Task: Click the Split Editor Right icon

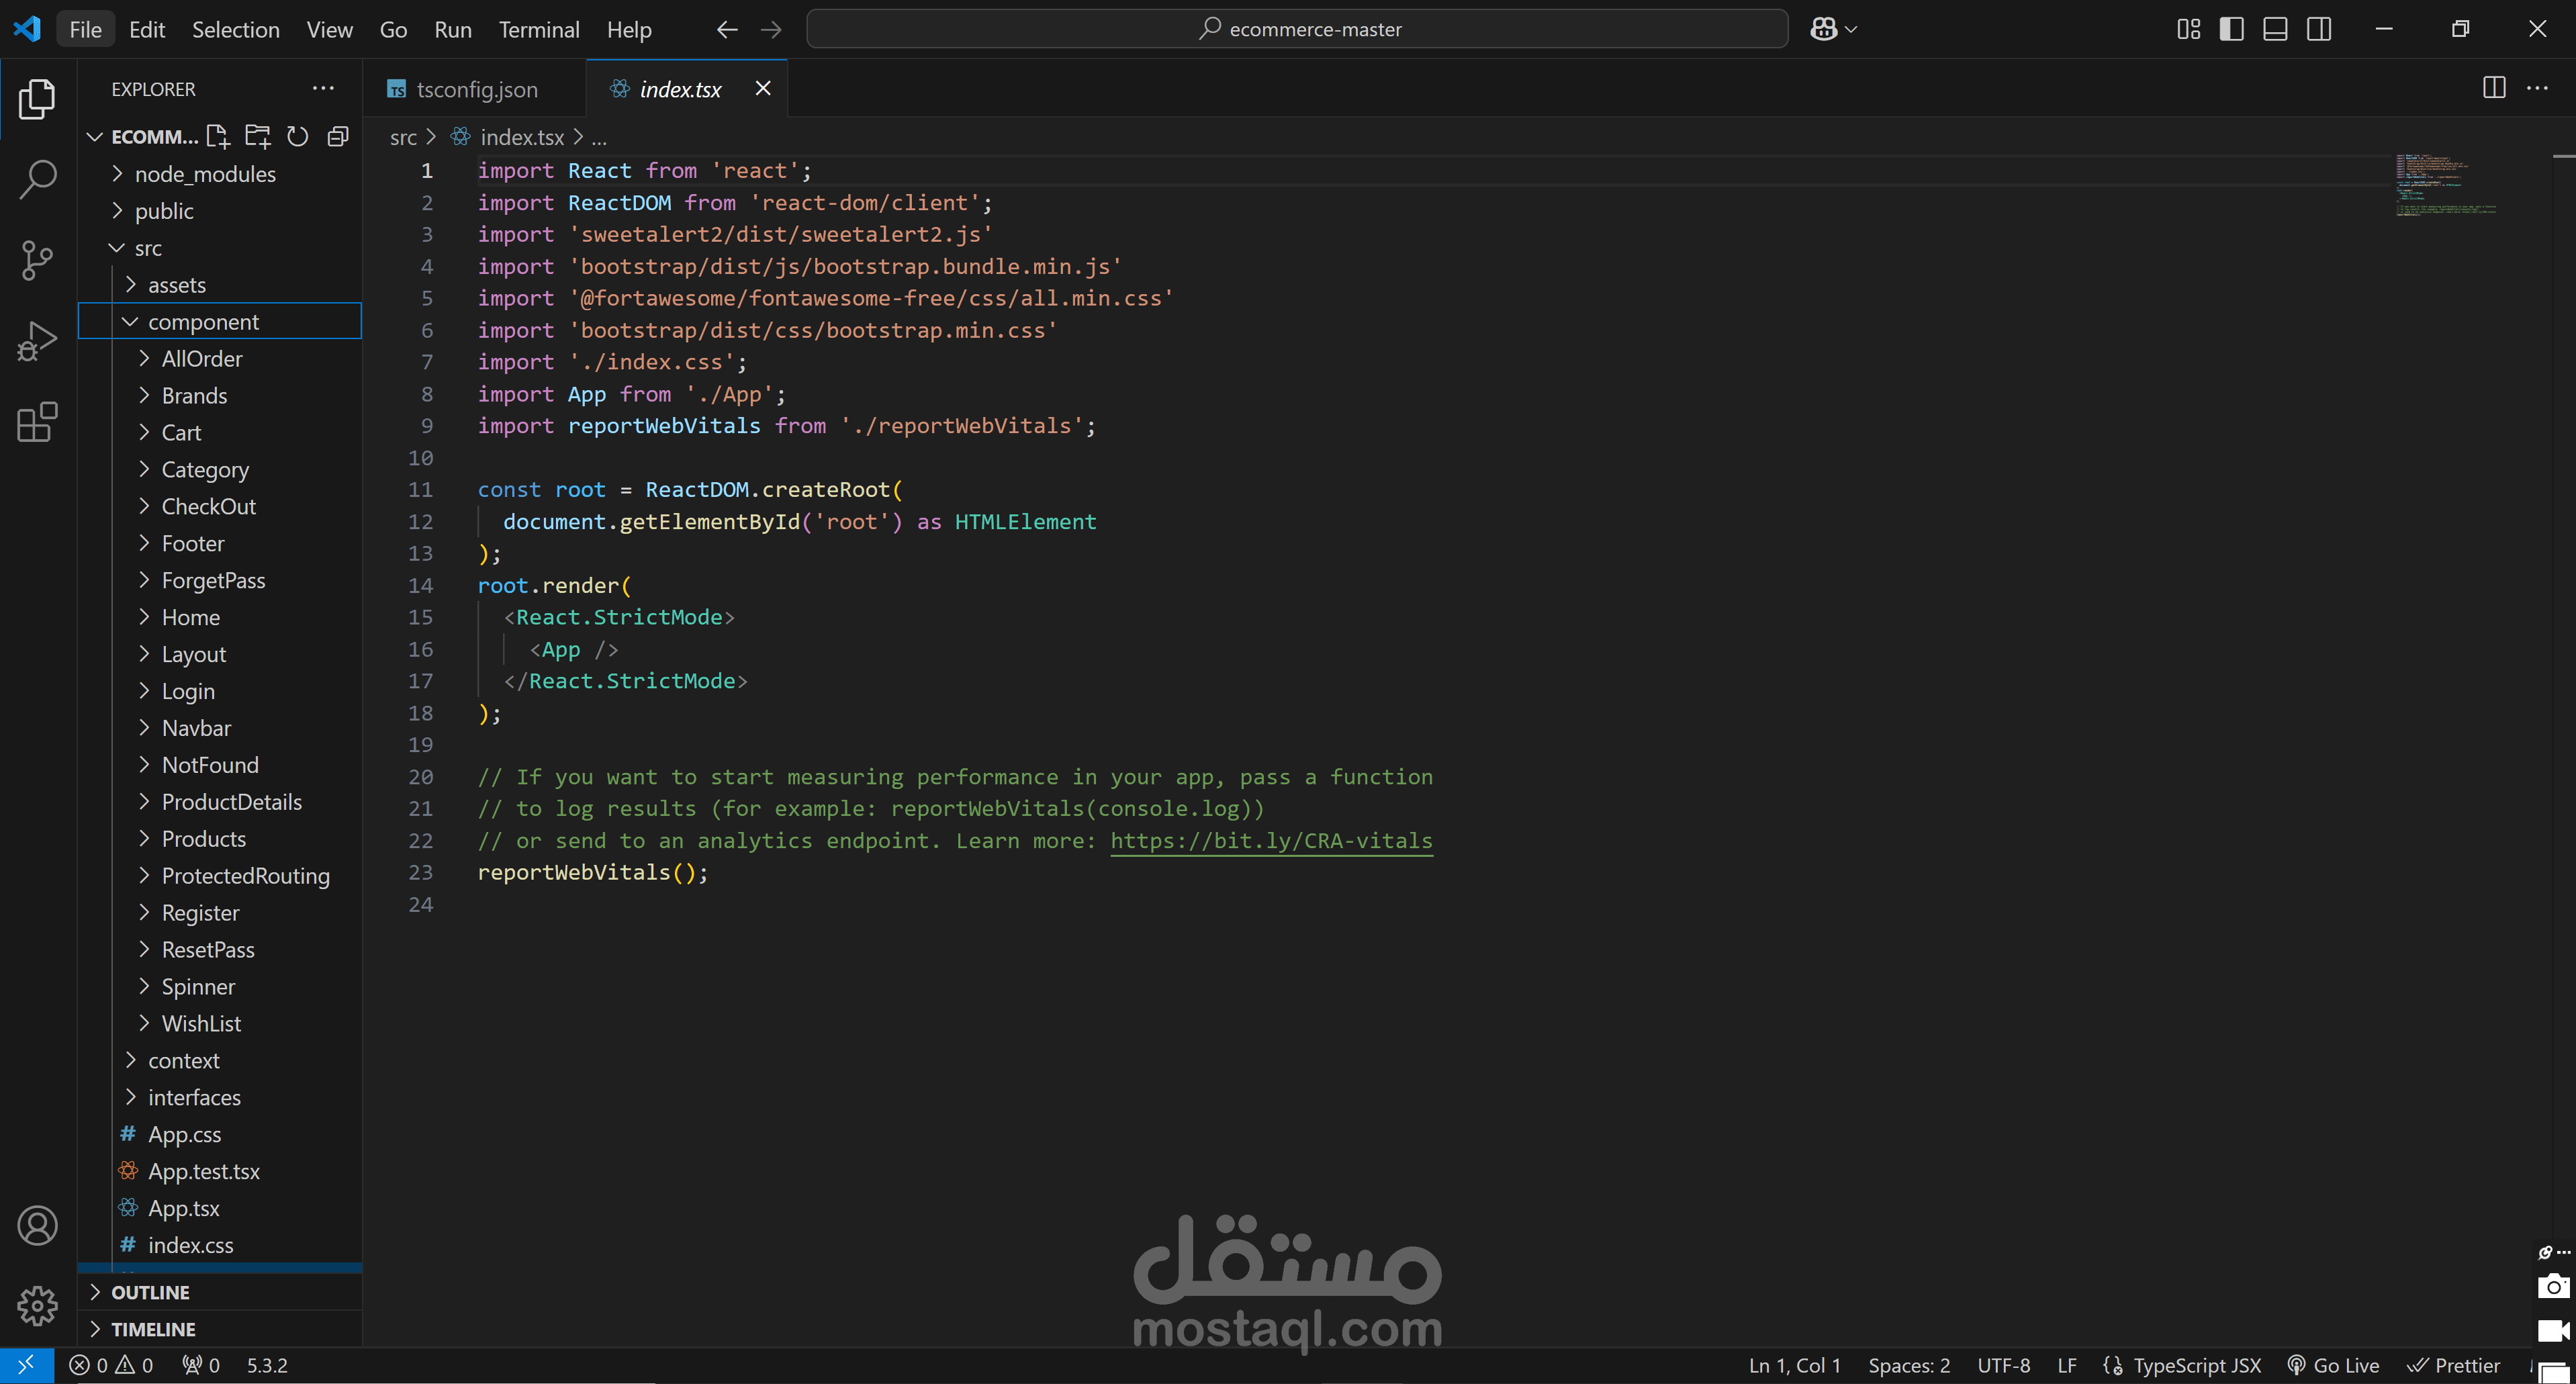Action: 2494,88
